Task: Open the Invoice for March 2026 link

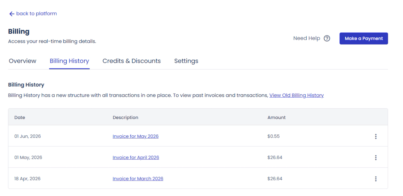Action: pyautogui.click(x=138, y=179)
